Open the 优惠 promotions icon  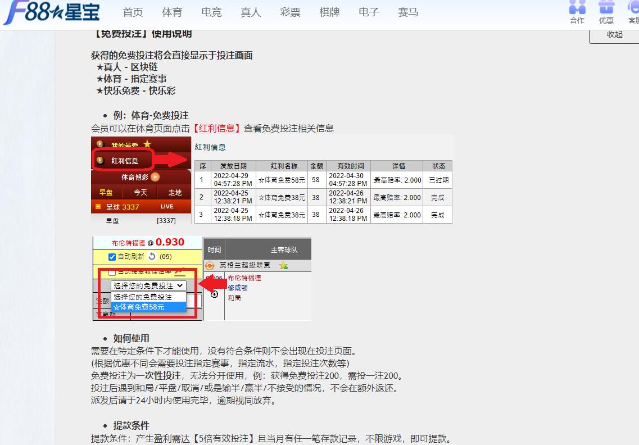(x=606, y=12)
